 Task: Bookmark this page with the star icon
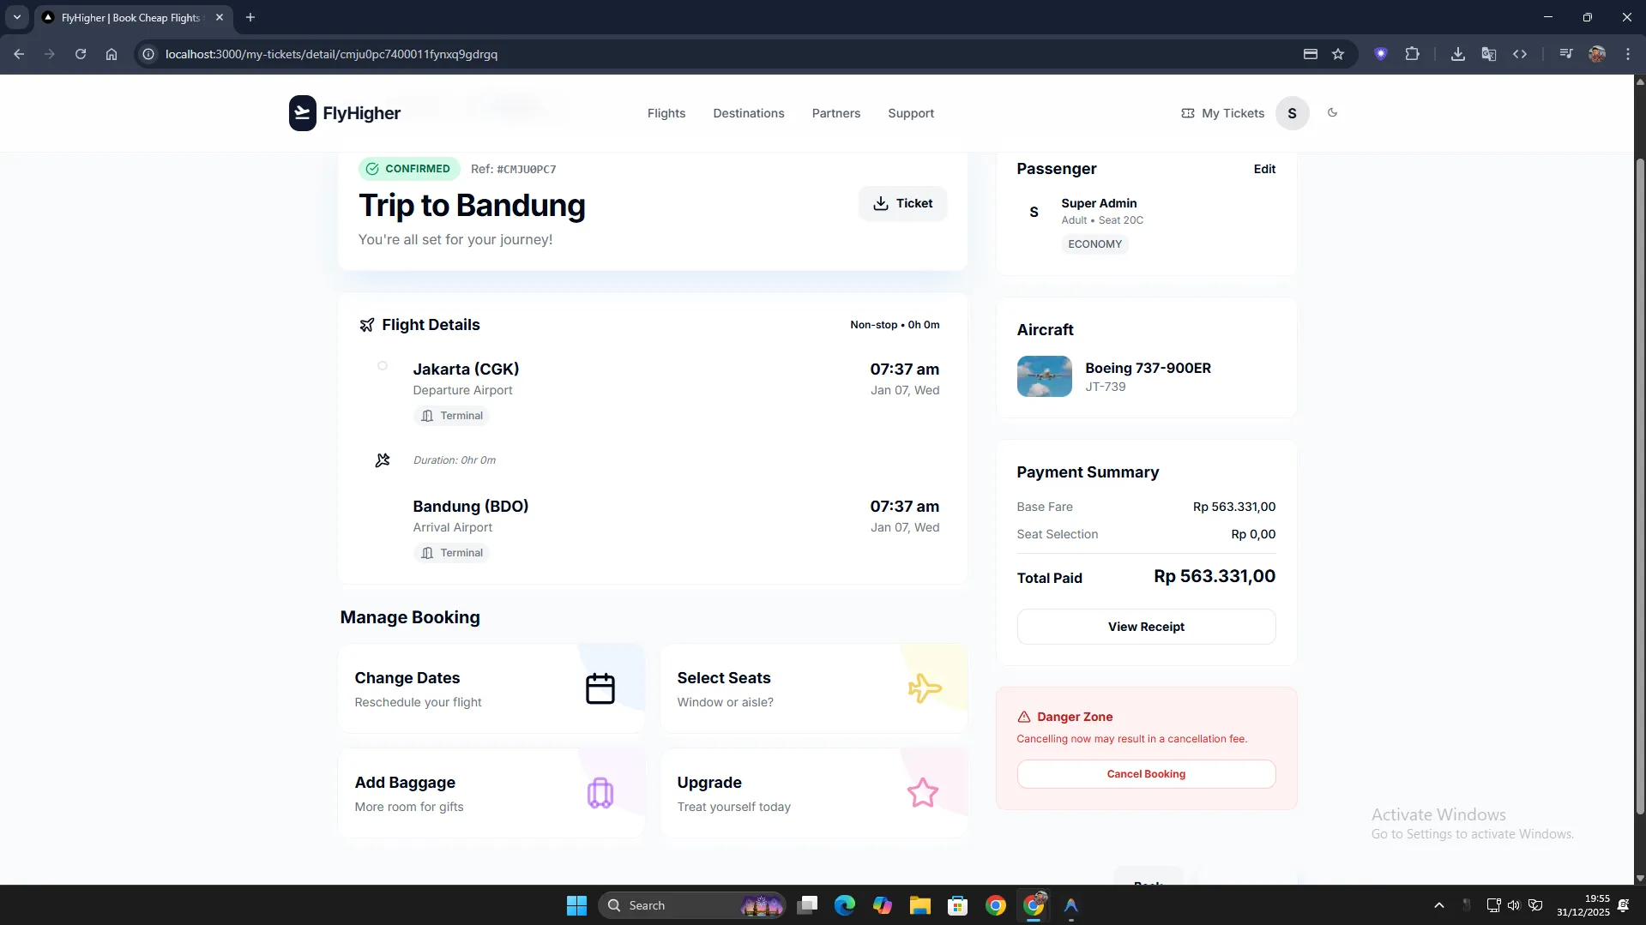point(1337,54)
